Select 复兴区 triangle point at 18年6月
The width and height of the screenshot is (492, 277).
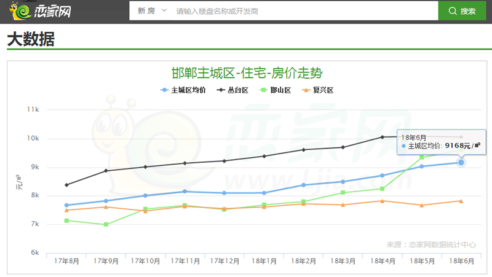pyautogui.click(x=461, y=201)
